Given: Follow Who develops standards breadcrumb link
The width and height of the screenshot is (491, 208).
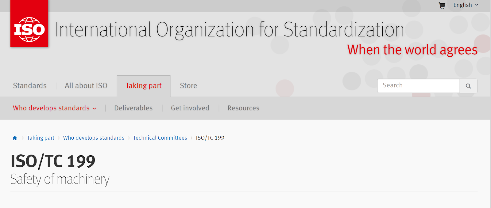Looking at the screenshot, I should tap(94, 138).
